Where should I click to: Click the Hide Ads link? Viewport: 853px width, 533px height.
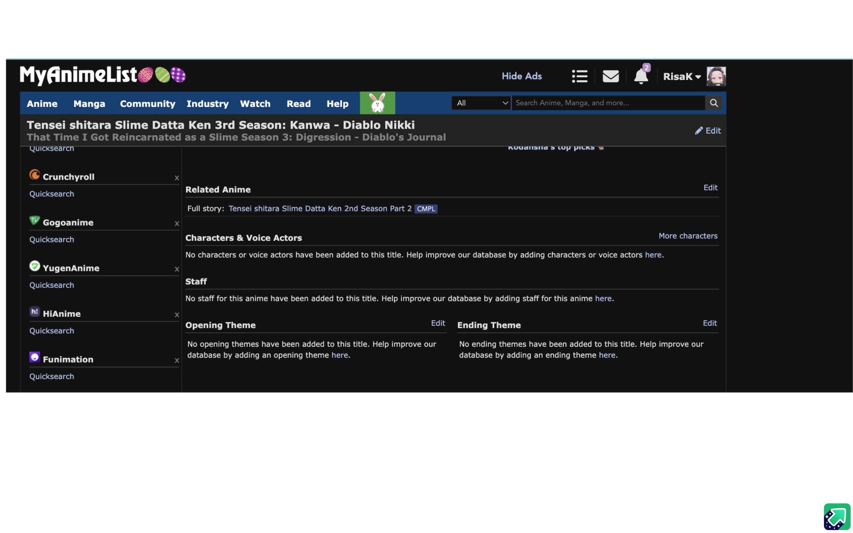[522, 76]
